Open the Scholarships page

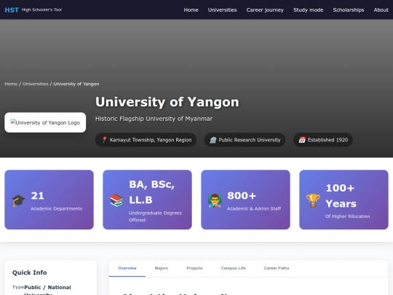point(349,9)
